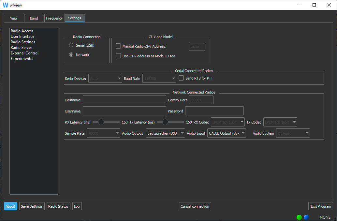This screenshot has height=221, width=337.
Task: Expand the Audio Input CABLE Output dropdown
Action: [x=227, y=133]
